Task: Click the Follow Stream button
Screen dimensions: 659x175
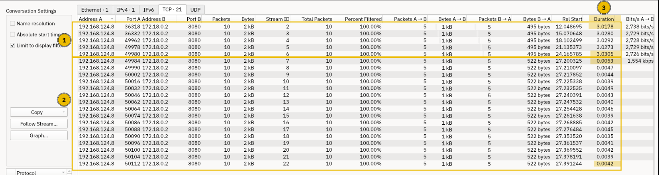Action: tap(39, 124)
